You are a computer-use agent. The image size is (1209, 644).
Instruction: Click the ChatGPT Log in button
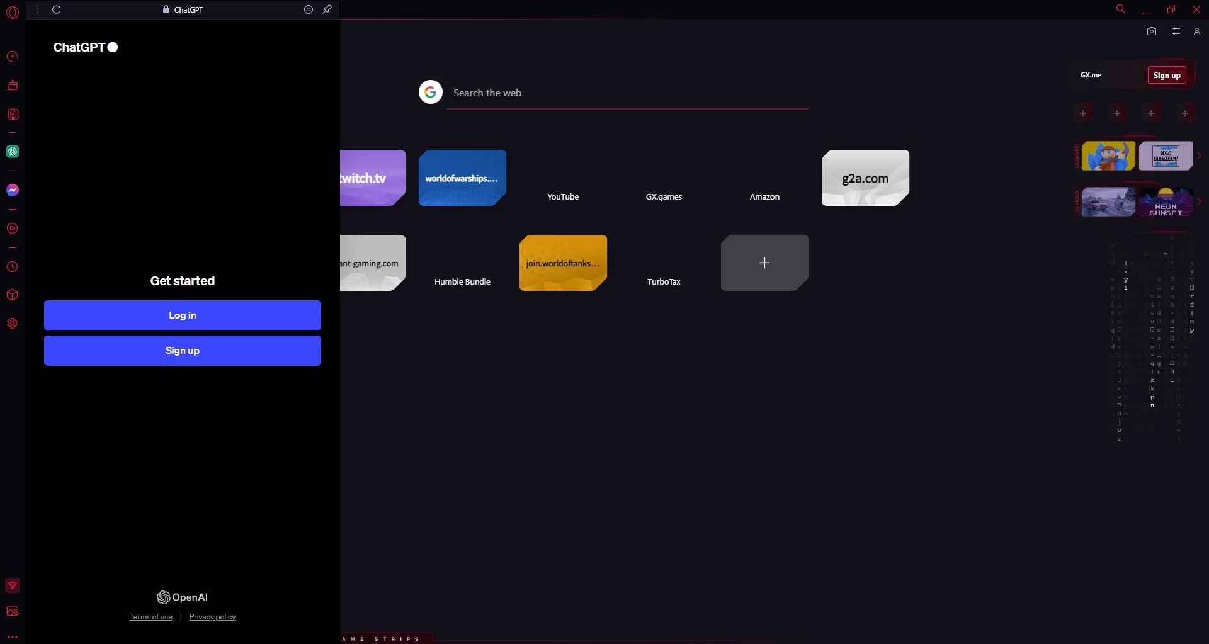(x=183, y=315)
